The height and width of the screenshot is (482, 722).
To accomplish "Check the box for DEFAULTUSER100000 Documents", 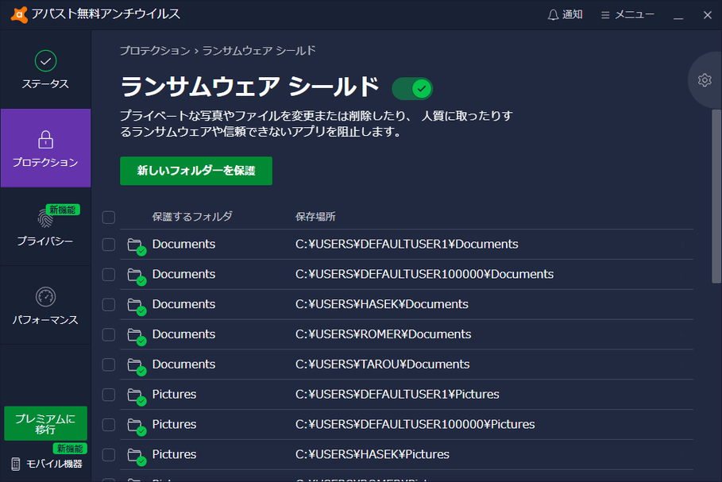I will click(x=109, y=275).
